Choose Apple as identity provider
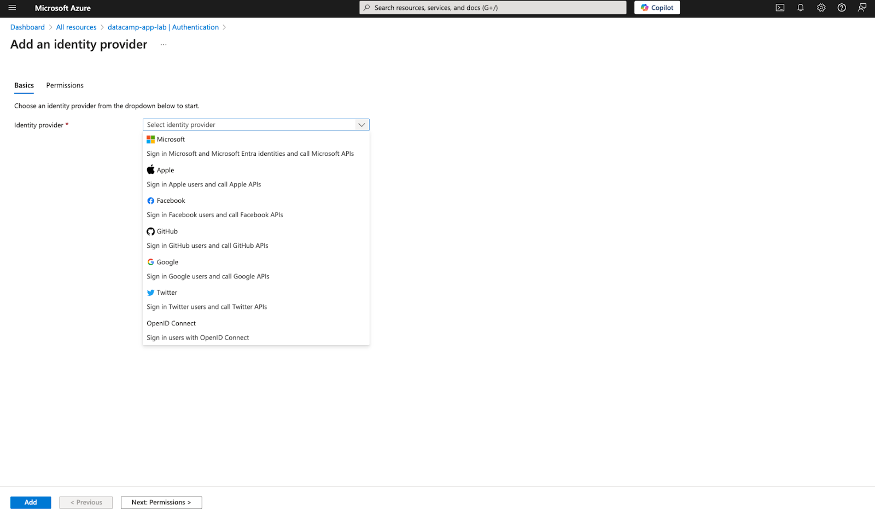This screenshot has height=519, width=875. click(256, 177)
